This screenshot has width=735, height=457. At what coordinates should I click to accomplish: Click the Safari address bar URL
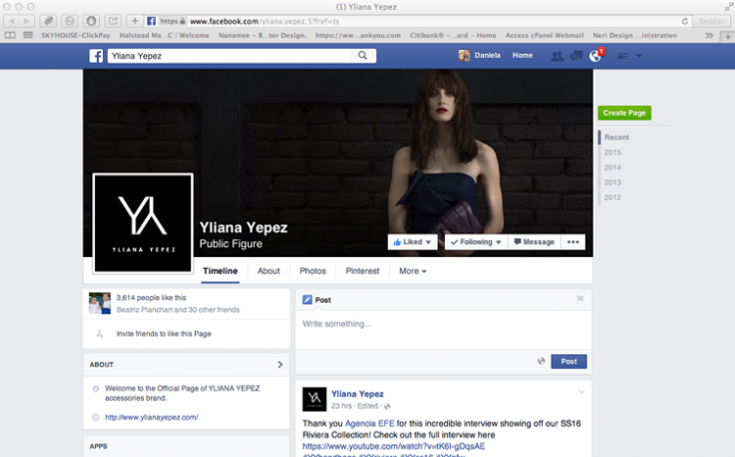coord(265,22)
